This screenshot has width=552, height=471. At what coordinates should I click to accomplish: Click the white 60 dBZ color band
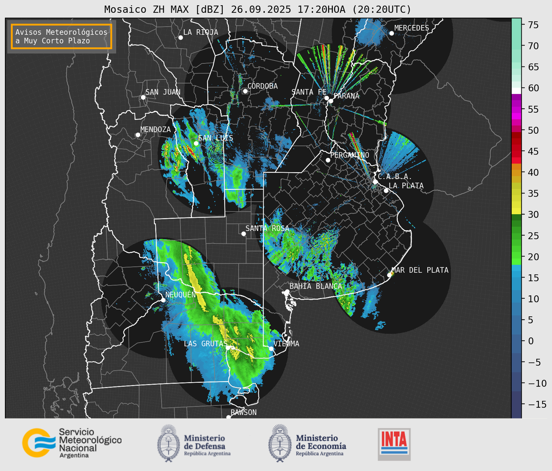pyautogui.click(x=516, y=91)
